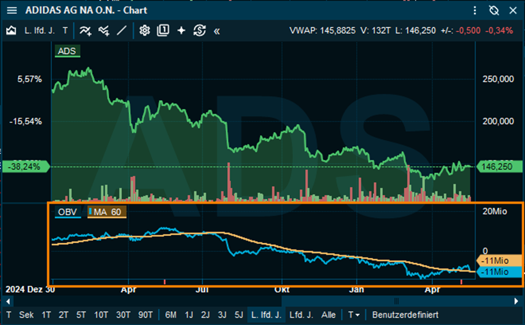
Task: Select the 10T period
Action: (101, 315)
